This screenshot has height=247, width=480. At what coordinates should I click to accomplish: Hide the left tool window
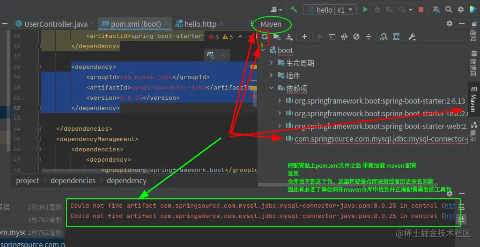coord(5,23)
